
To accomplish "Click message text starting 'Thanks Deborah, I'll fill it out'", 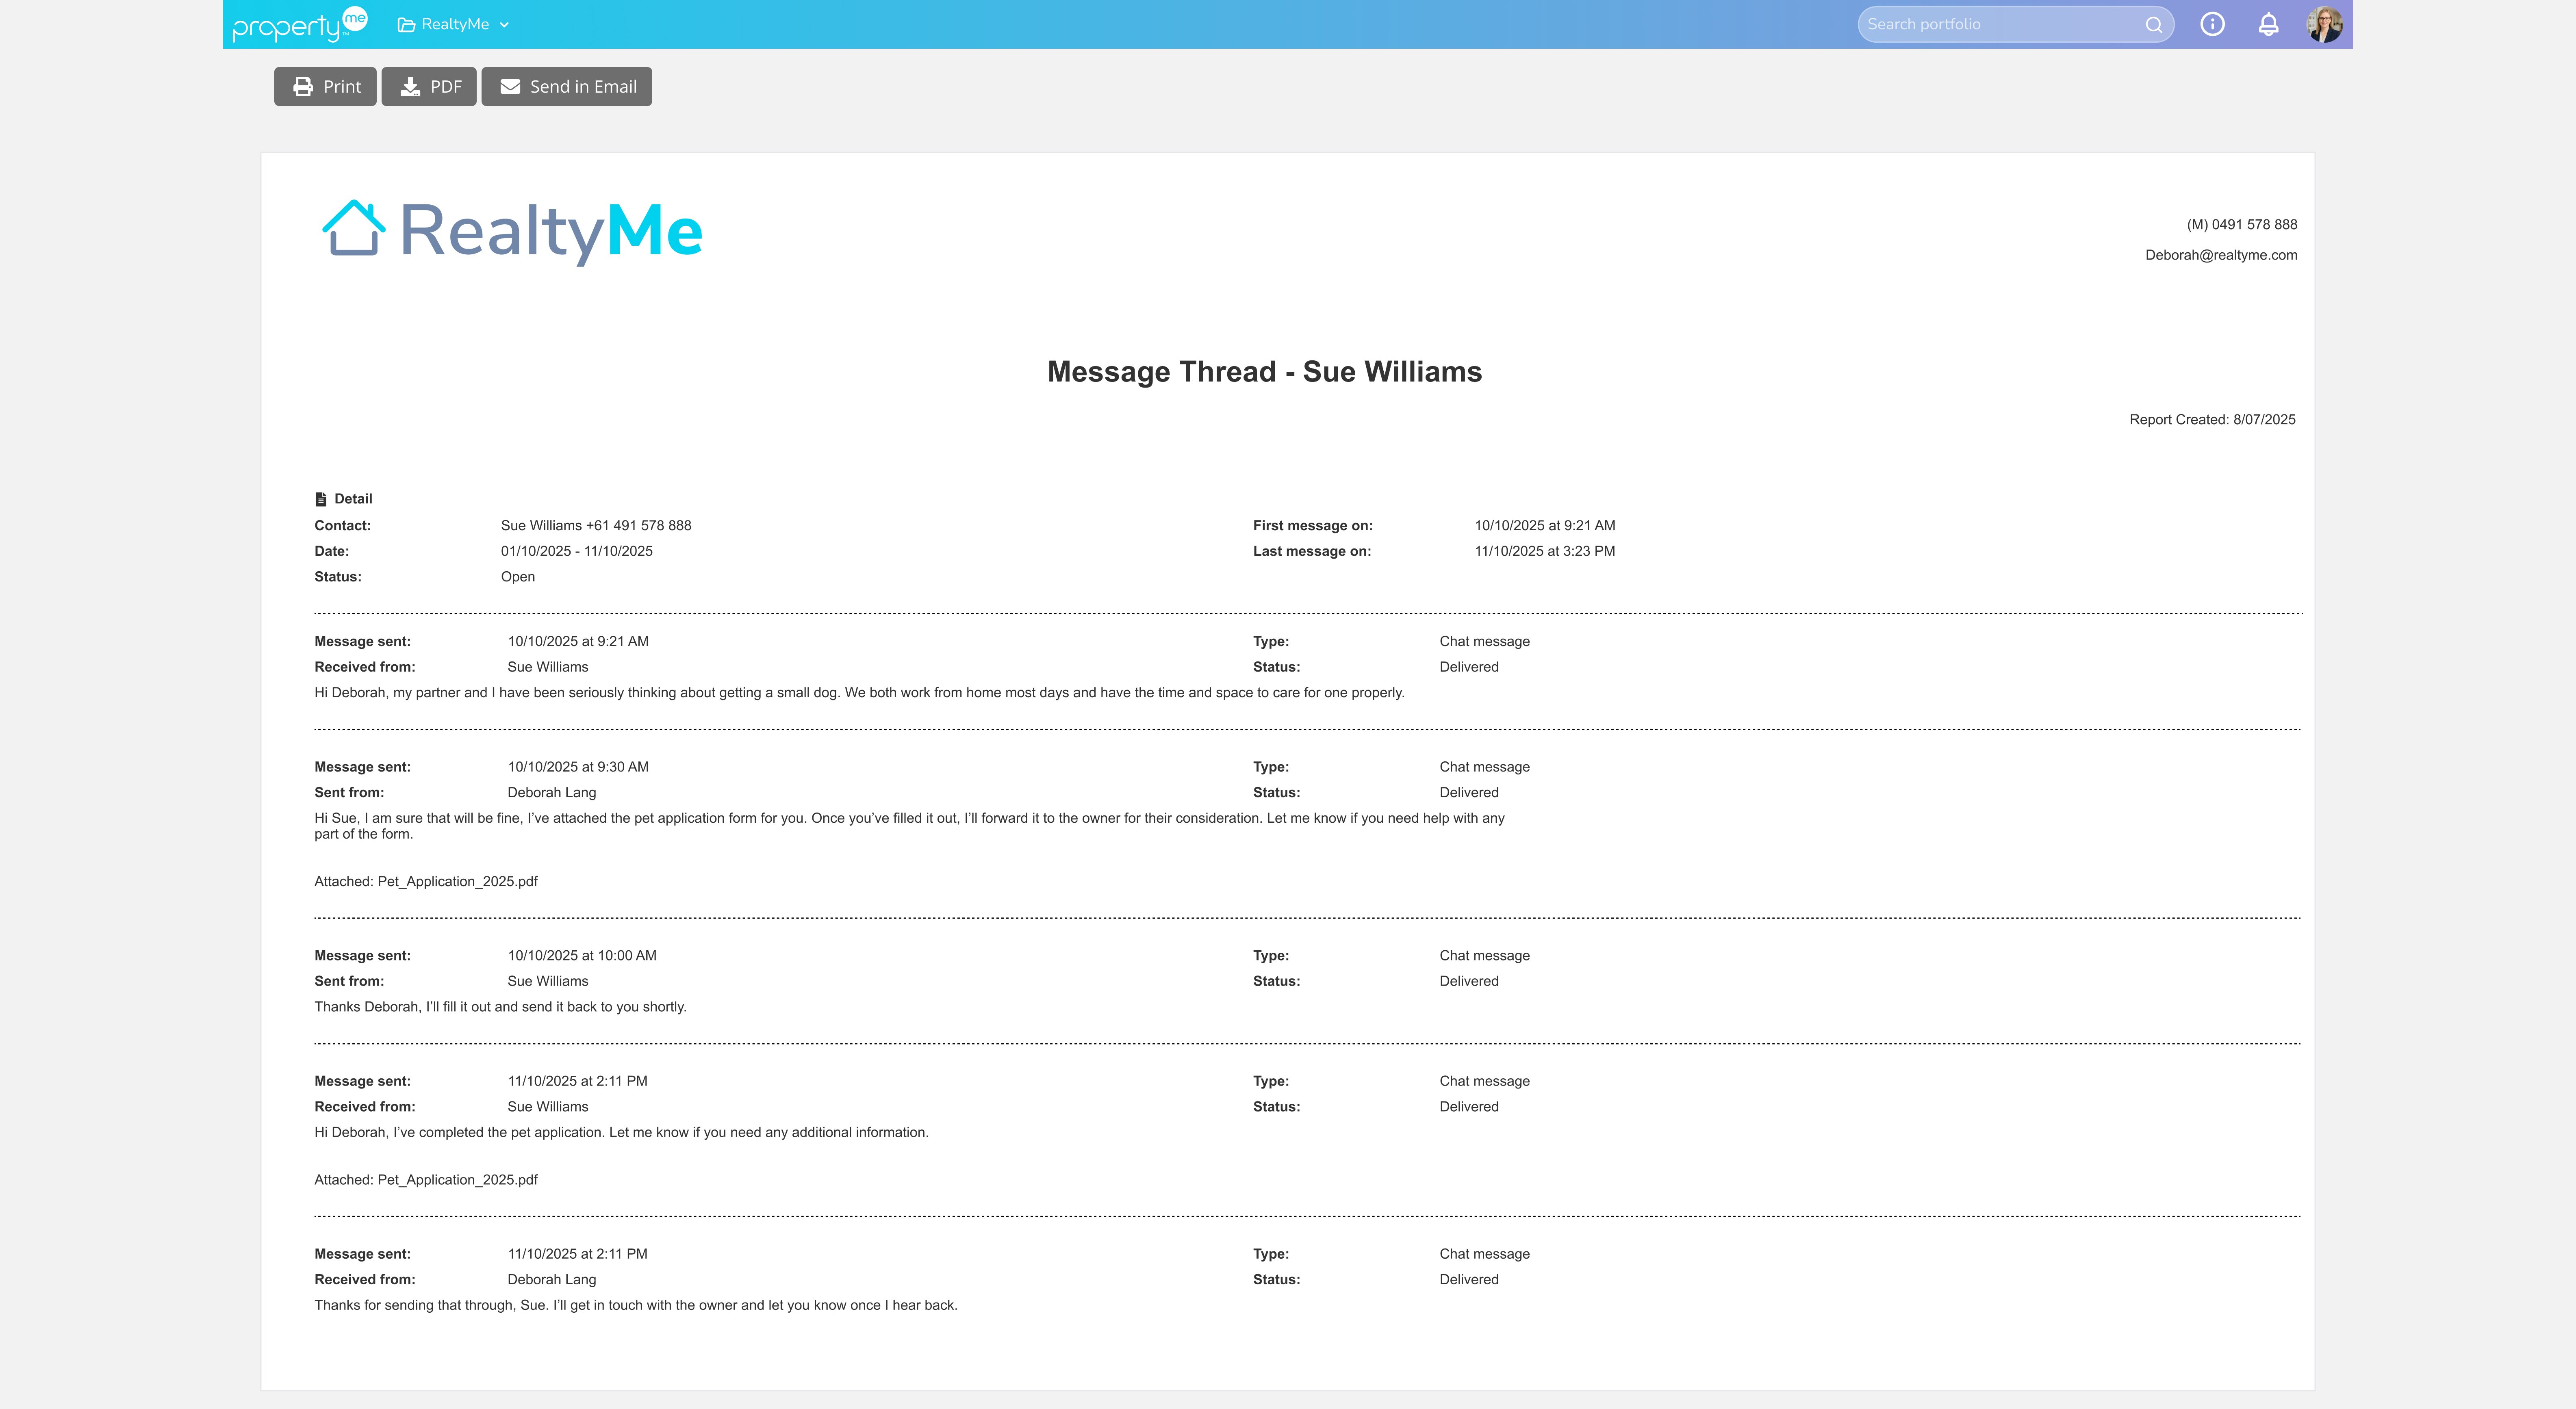I will click(x=500, y=1007).
